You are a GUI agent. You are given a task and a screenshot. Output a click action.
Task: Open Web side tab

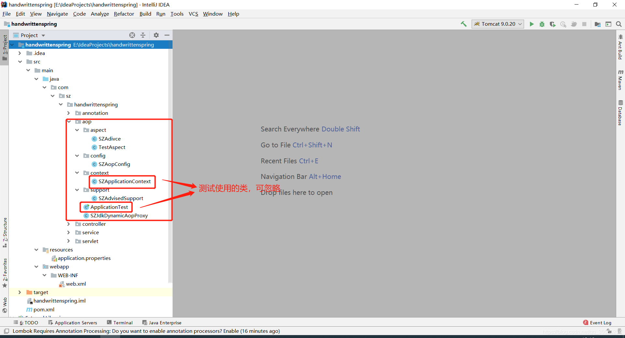(5, 305)
